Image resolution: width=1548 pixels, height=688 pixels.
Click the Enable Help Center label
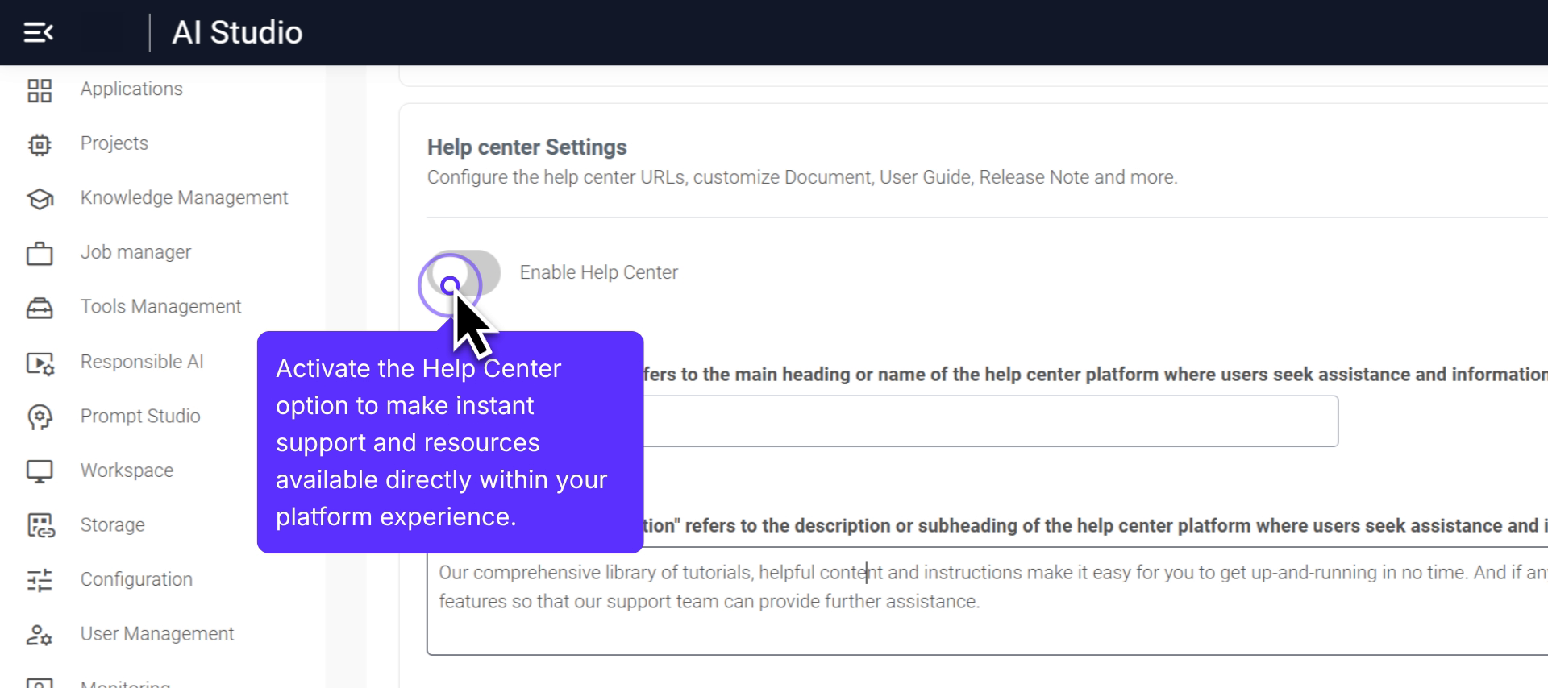point(598,272)
